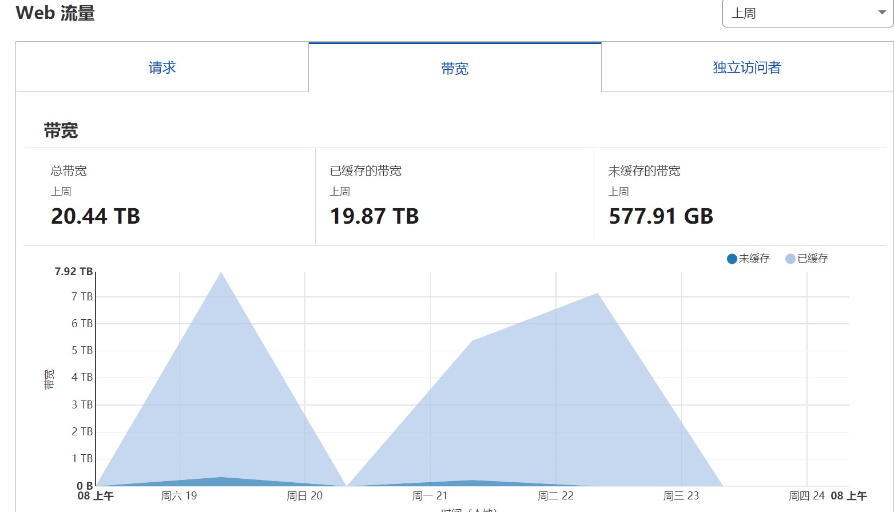Viewport: 894px width, 512px height.
Task: Click the 未缓存的带宽 577.91 GB value
Action: click(661, 216)
